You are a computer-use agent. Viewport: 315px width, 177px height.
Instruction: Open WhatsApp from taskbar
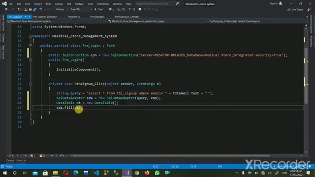(157, 173)
